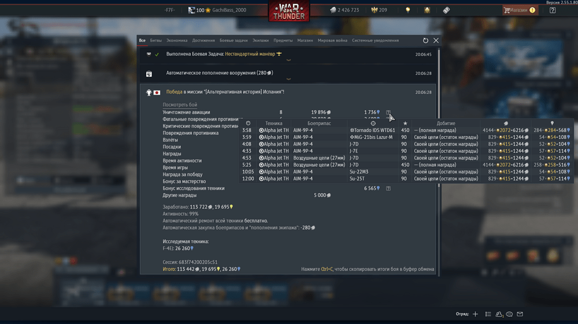Viewport: 578px width, 324px height.
Task: Click the Сессия: 683f74200205c51 text
Action: click(x=190, y=262)
